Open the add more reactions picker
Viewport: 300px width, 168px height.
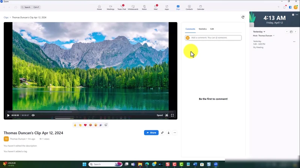[x=106, y=125]
